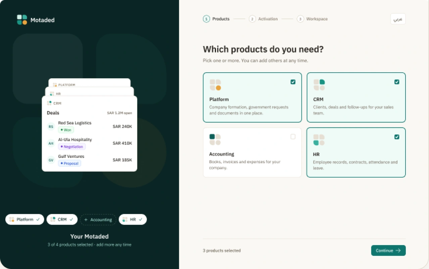429x269 pixels.
Task: Click the step 1 circle in the progress bar
Action: [x=206, y=19]
